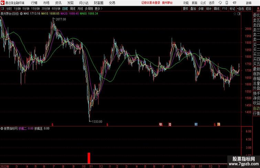Open the 发现 menu
The image size is (260, 168).
[70, 3]
